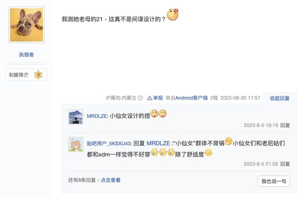Click the IP属地 help question mark icon
305x198 pixels.
pos(140,98)
